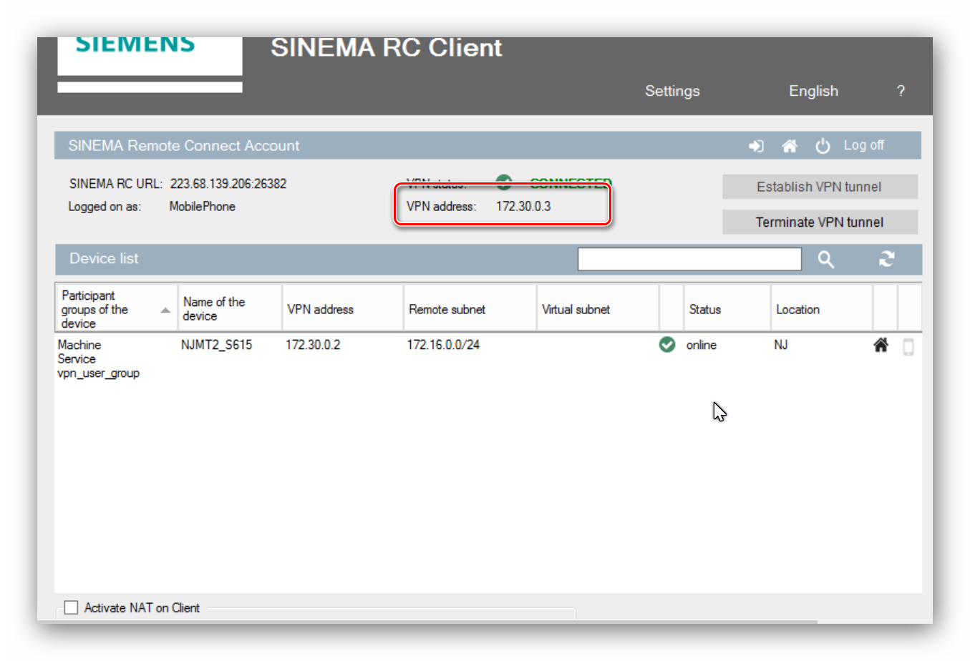Screen dimensions: 970x661
Task: Click the Log off link
Action: pyautogui.click(x=863, y=145)
